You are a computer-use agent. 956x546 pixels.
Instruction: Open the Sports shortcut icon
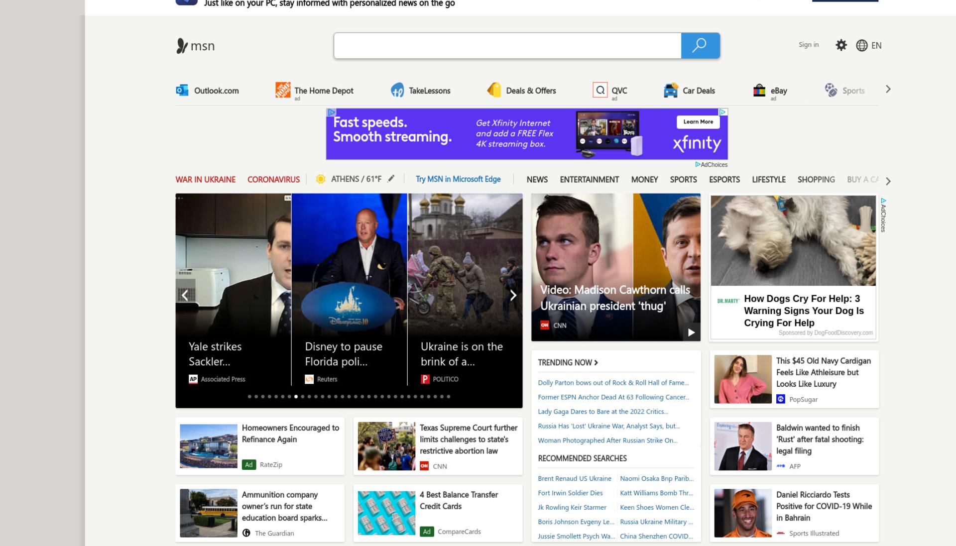(x=831, y=90)
